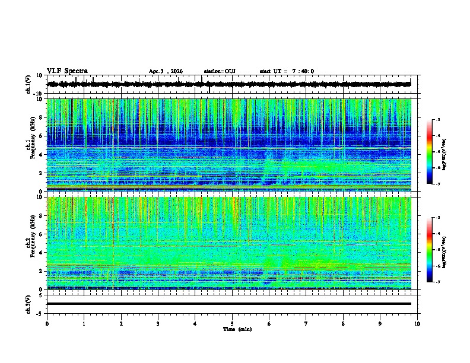Click the ch.1 "Frequency (kHz)" axis label
Screen dimensions: 470x363
(33, 138)
